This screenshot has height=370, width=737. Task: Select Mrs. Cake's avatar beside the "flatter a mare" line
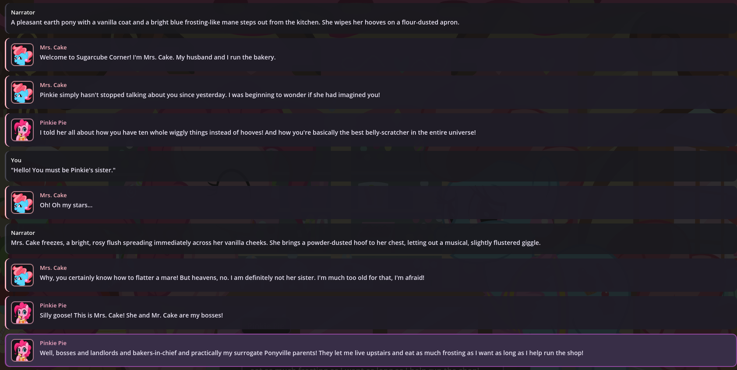point(22,275)
